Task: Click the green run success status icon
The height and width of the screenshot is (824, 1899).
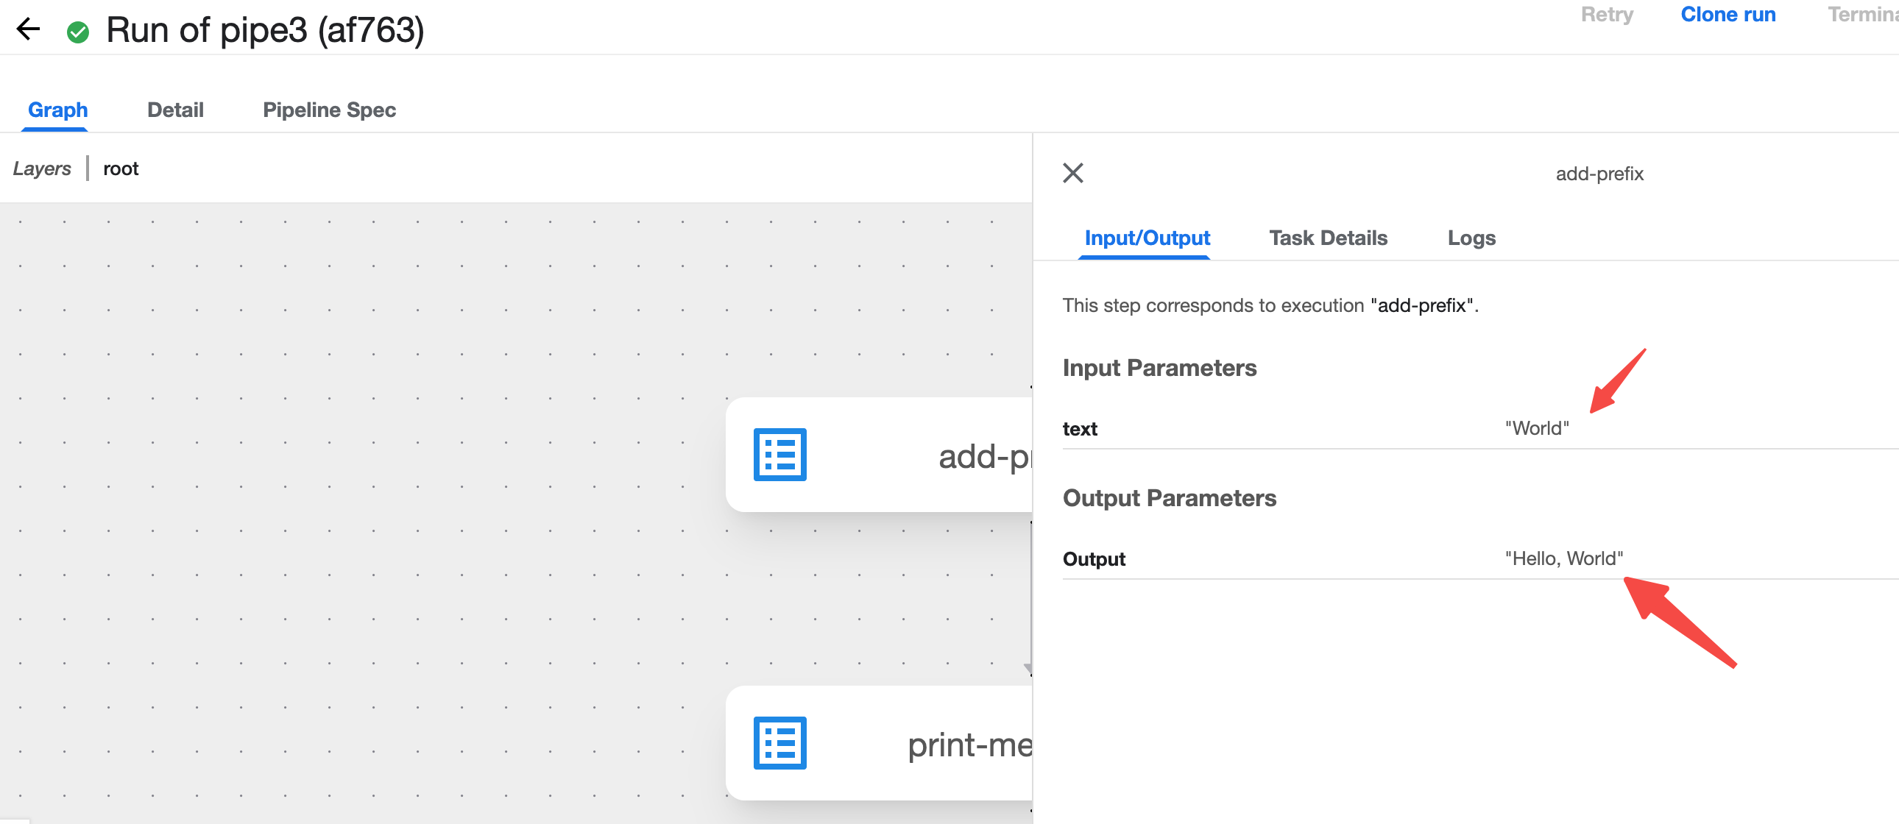Action: (x=77, y=32)
